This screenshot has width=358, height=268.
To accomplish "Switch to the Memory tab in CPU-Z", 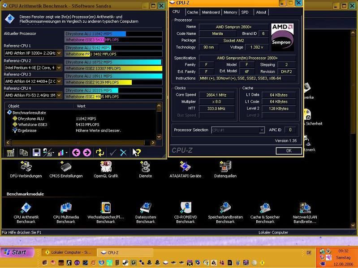I will click(230, 13).
